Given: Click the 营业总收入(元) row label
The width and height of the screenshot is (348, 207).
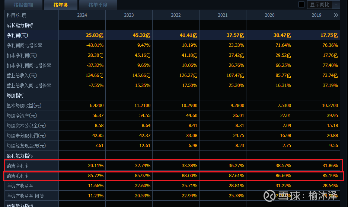Looking at the screenshot, I should tap(22, 75).
